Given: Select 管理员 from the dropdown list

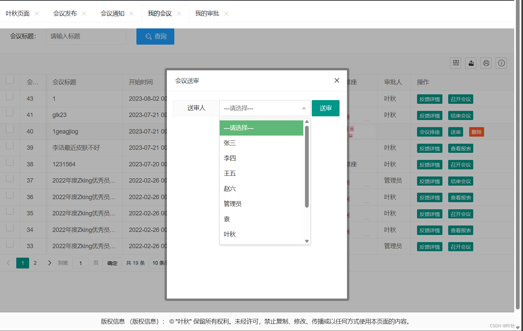Looking at the screenshot, I should 261,204.
